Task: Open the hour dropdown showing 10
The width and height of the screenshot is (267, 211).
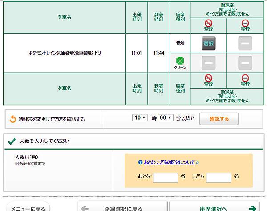Action: 140,117
